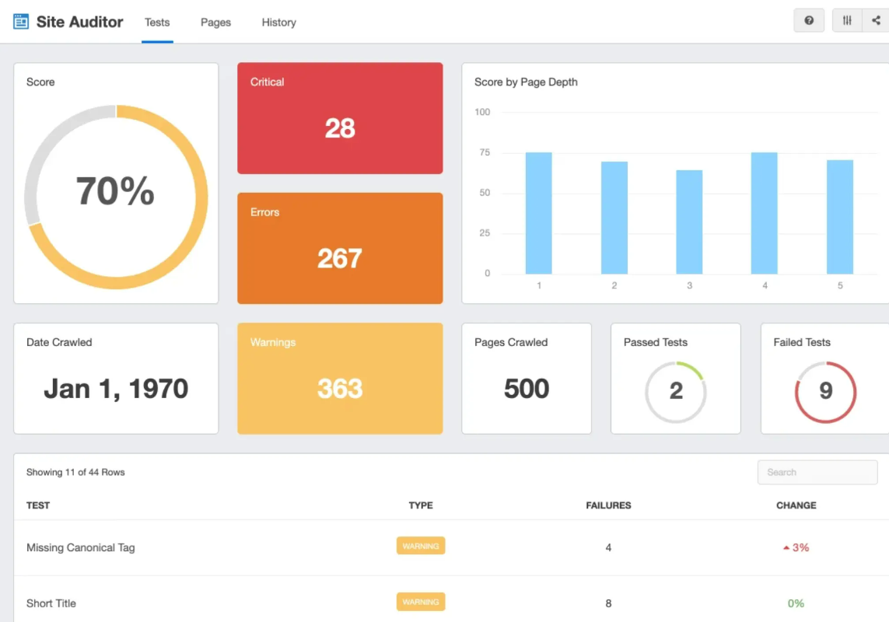Click the Failed Tests red gauge
Viewport: 889px width, 622px height.
click(825, 392)
